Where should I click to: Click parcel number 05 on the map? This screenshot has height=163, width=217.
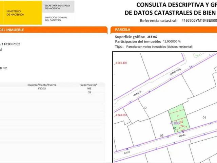pyautogui.click(x=175, y=128)
